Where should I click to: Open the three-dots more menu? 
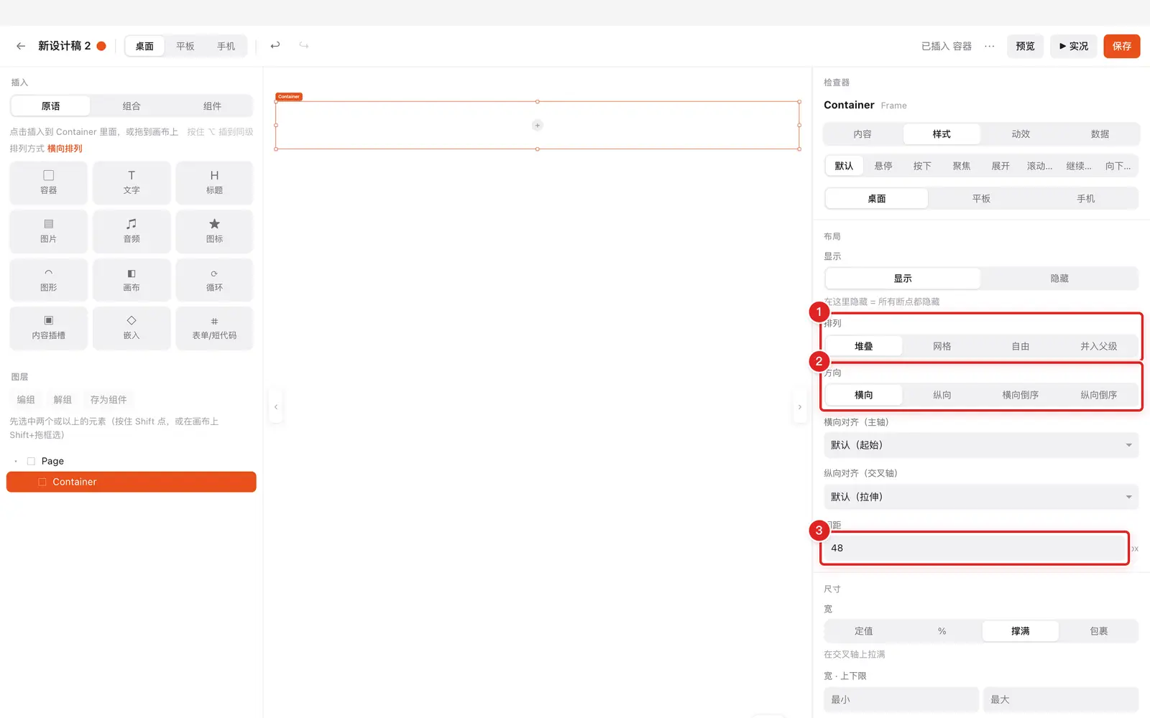click(990, 46)
